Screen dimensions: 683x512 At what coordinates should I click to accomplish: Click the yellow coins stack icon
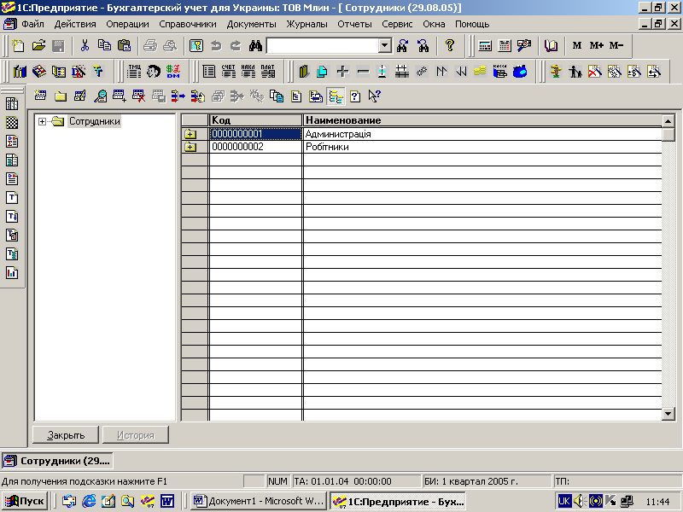point(480,71)
